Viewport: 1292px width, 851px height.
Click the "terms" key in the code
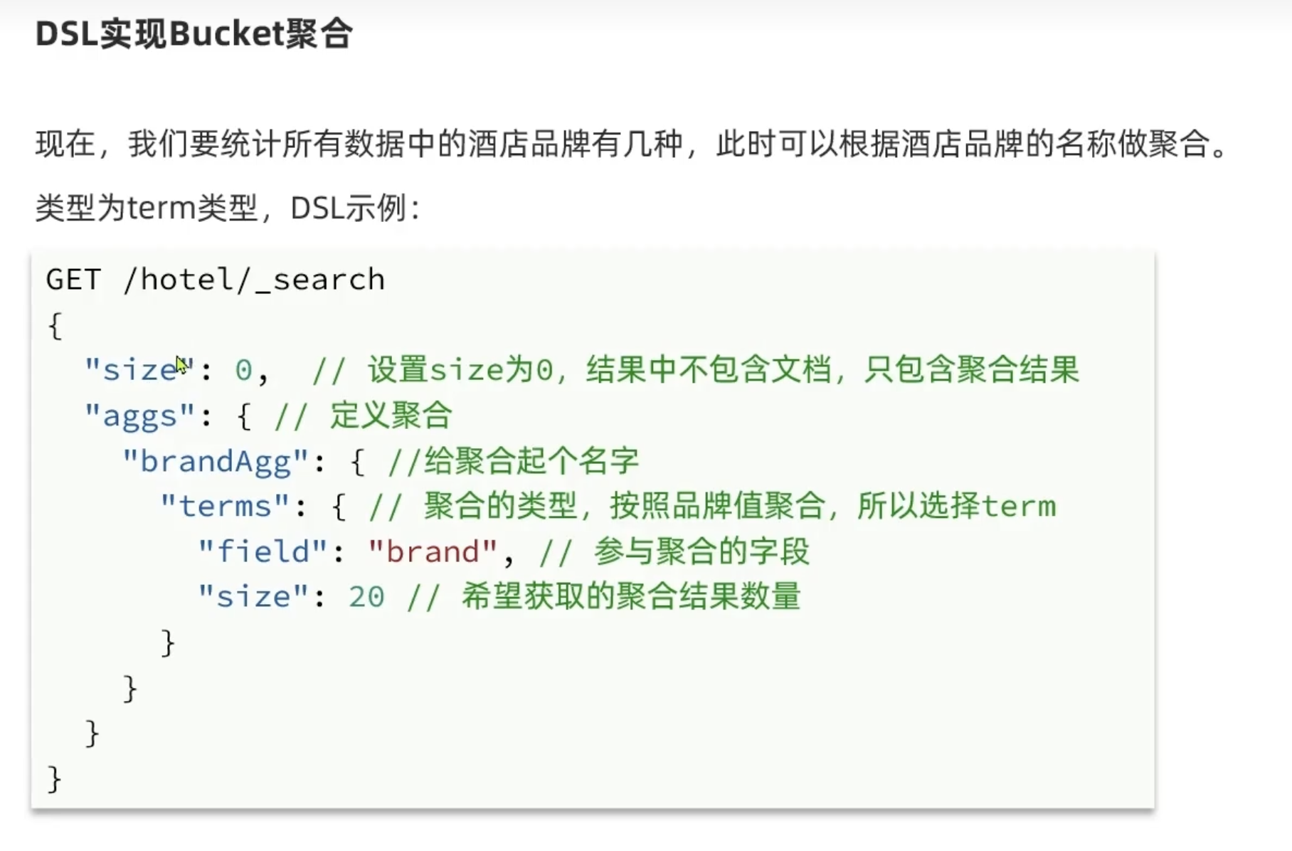click(225, 507)
